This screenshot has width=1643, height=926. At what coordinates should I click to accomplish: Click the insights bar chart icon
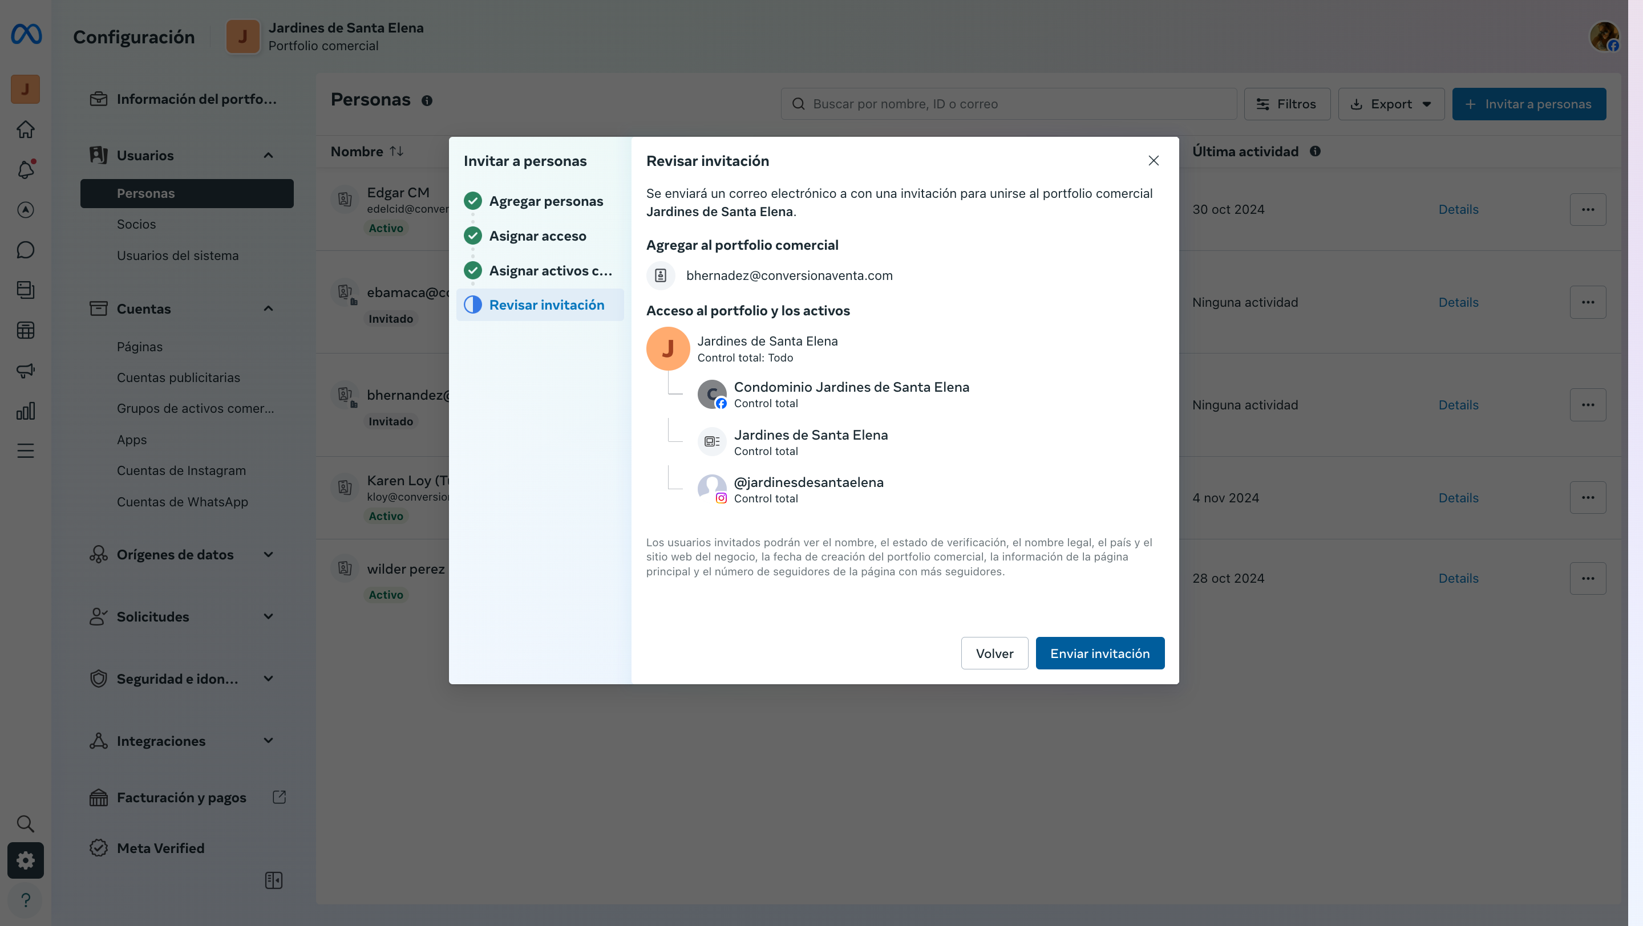[26, 411]
